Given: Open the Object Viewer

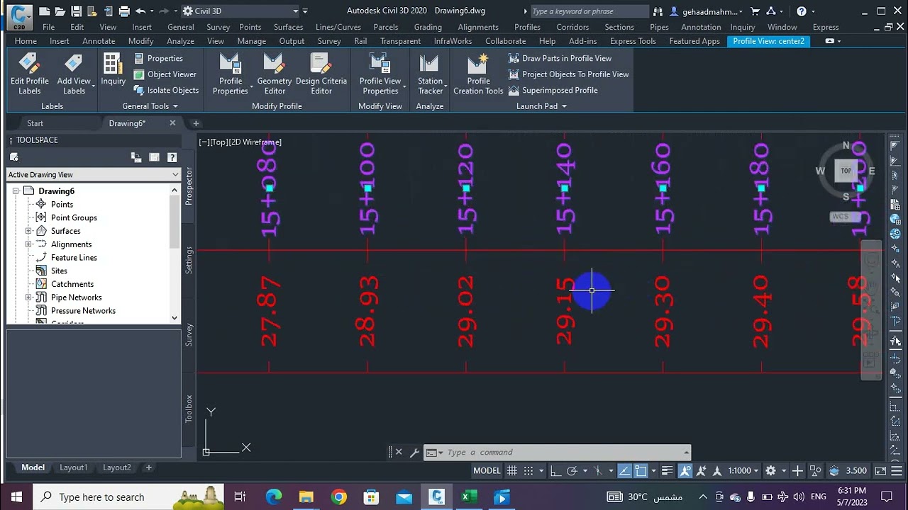Looking at the screenshot, I should (165, 74).
